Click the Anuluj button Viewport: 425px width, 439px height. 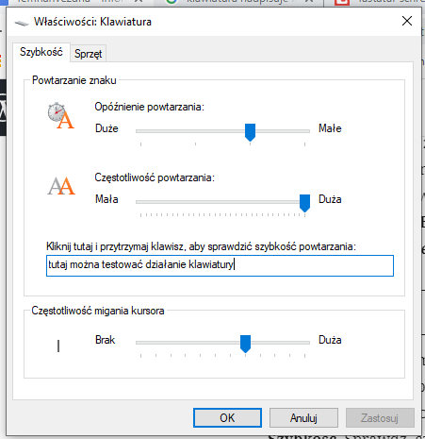point(303,418)
